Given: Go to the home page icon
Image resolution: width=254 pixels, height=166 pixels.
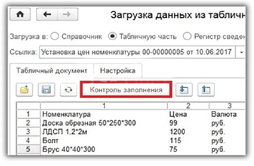Looking at the screenshot, I should pyautogui.click(x=20, y=14).
